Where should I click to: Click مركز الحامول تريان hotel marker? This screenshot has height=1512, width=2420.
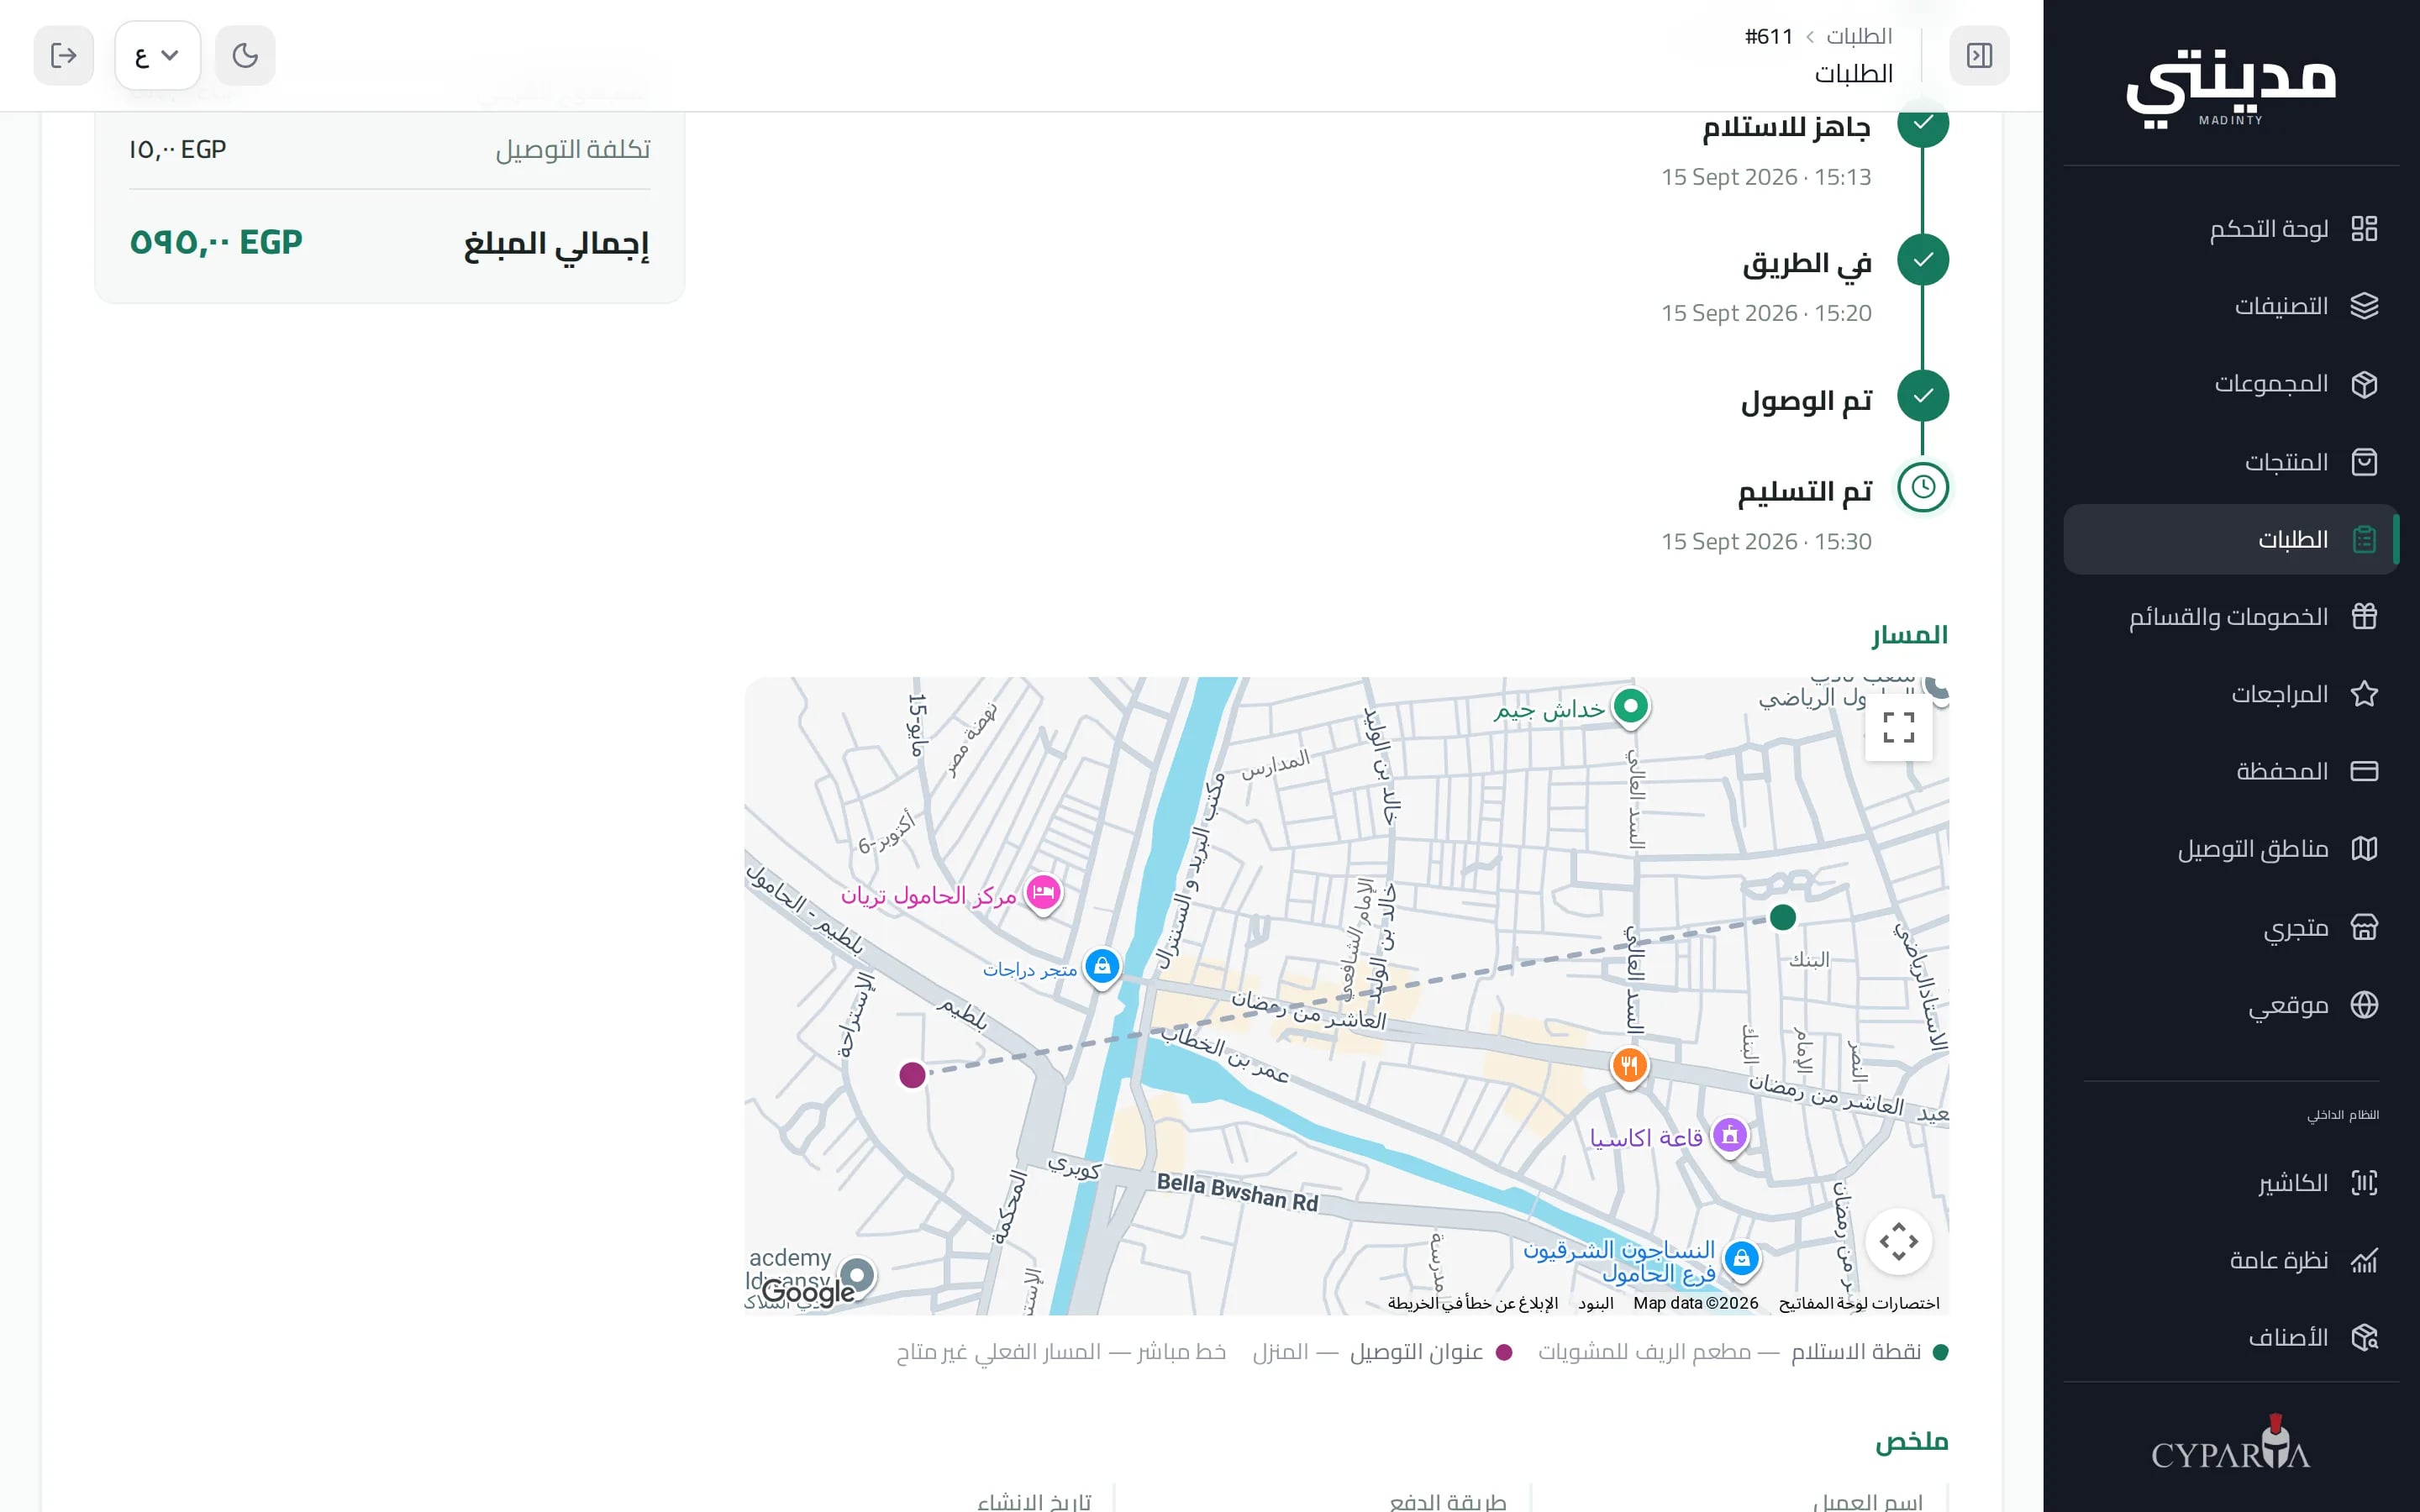click(x=1043, y=892)
